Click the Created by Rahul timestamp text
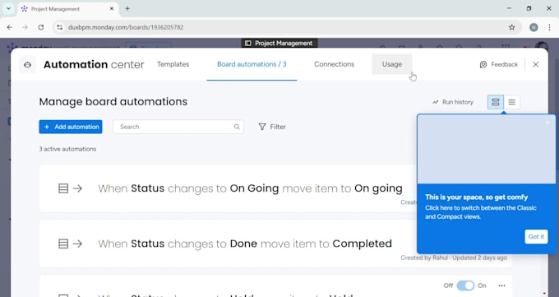This screenshot has width=559, height=297. click(x=454, y=258)
